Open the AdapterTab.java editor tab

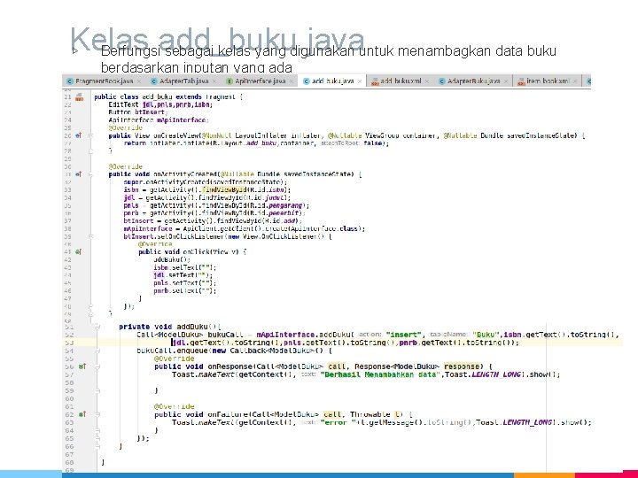point(184,81)
